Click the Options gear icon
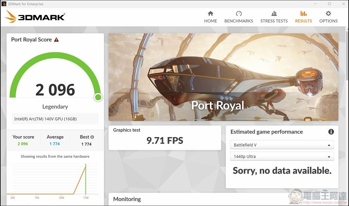349x206 pixels. [x=328, y=14]
